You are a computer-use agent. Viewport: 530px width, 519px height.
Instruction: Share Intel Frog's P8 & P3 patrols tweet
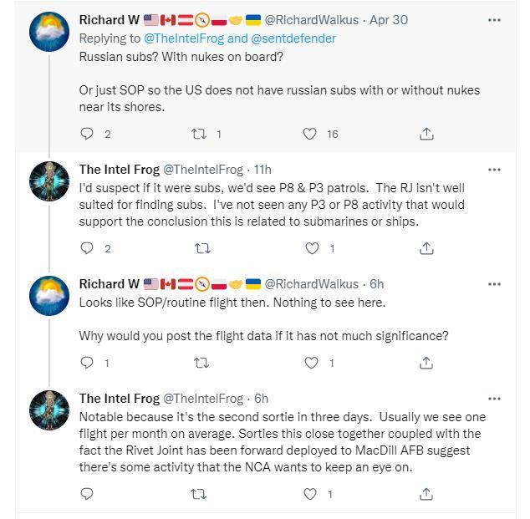coord(426,248)
